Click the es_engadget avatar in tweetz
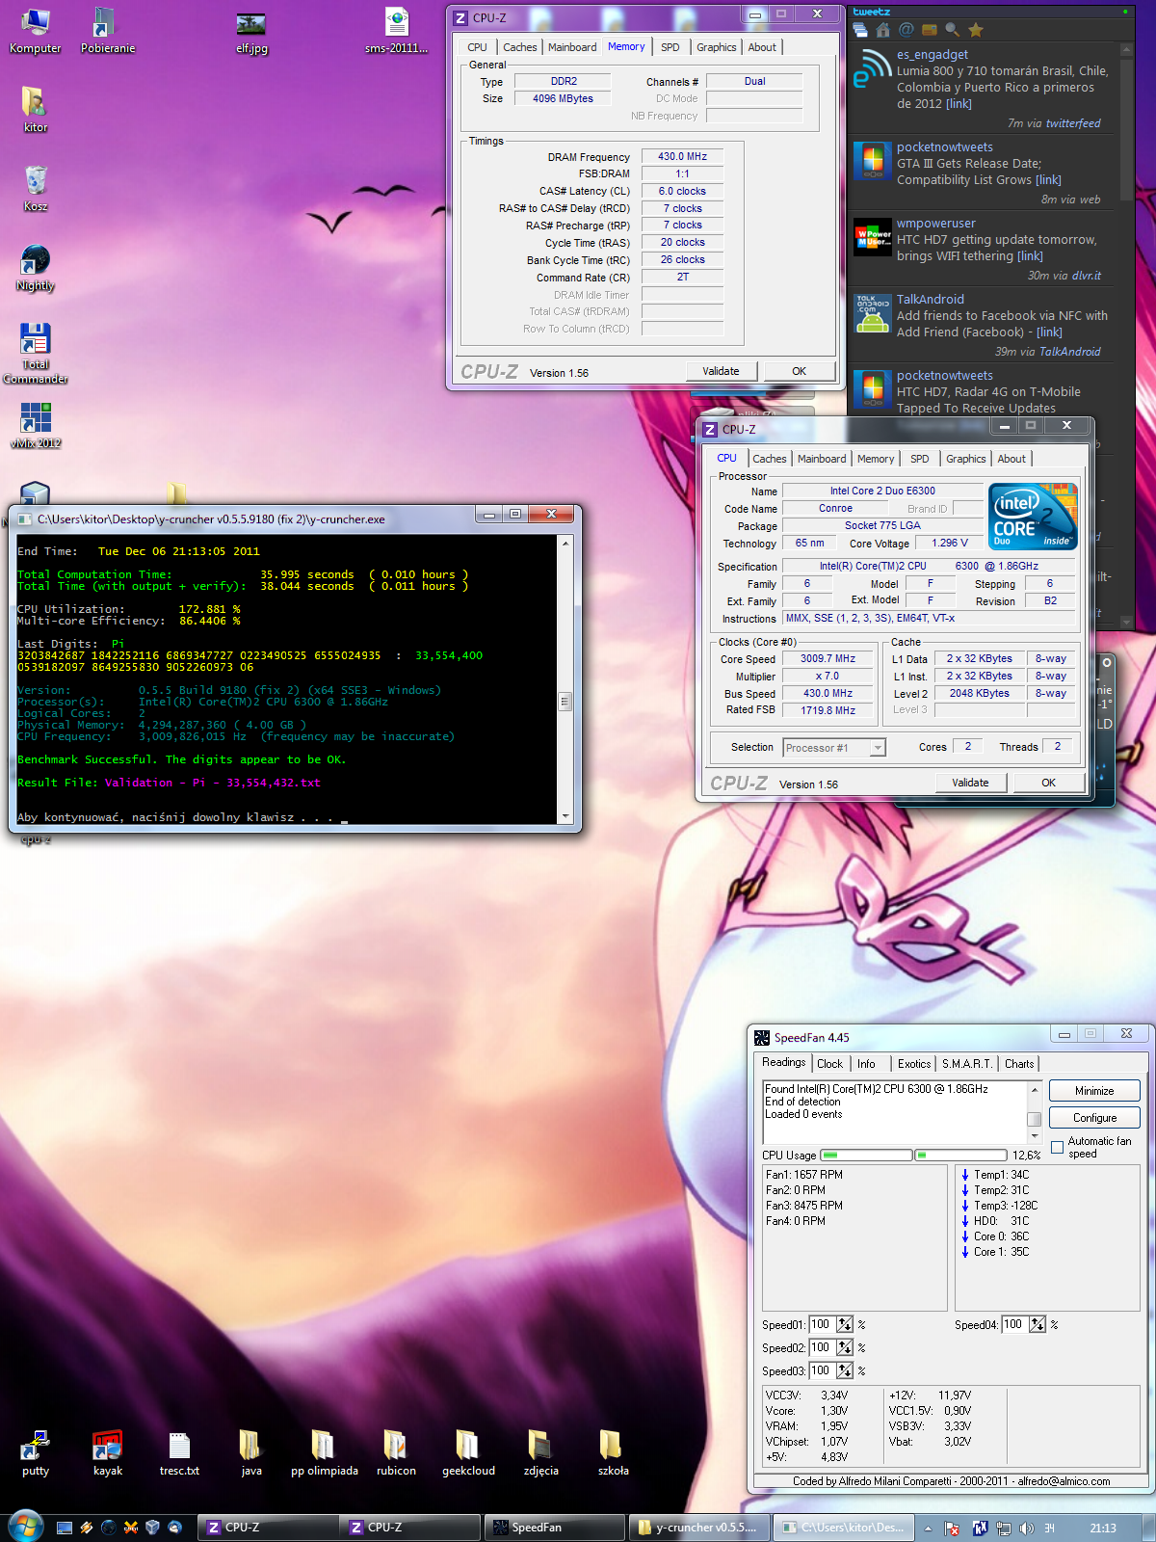The width and height of the screenshot is (1156, 1542). pos(873,67)
